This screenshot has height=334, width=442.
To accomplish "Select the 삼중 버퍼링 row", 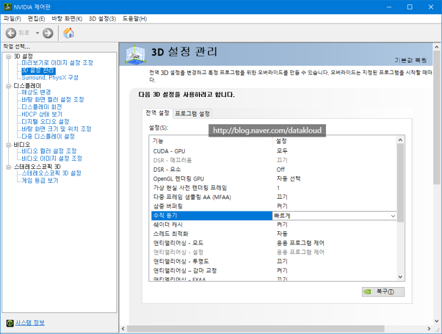I will [273, 206].
